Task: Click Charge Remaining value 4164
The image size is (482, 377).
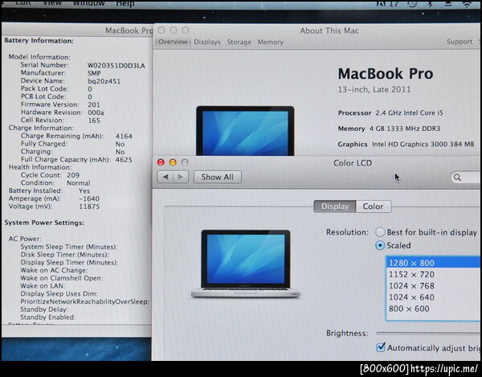Action: (124, 136)
